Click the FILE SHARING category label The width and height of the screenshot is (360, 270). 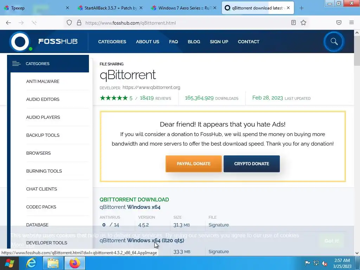111,64
